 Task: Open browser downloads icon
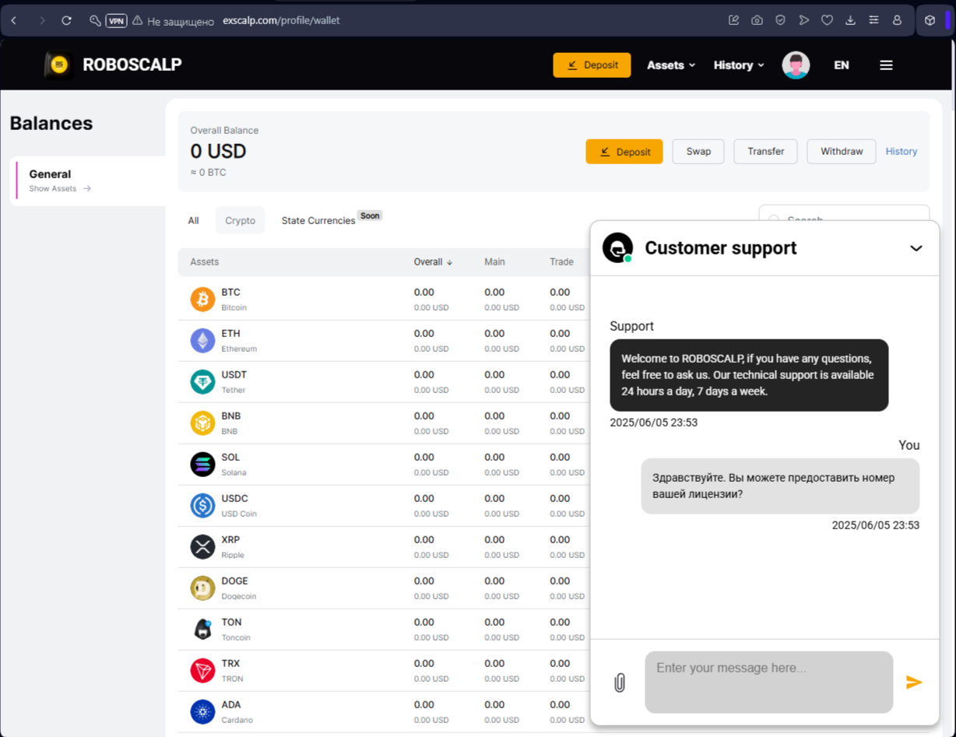[x=850, y=21]
